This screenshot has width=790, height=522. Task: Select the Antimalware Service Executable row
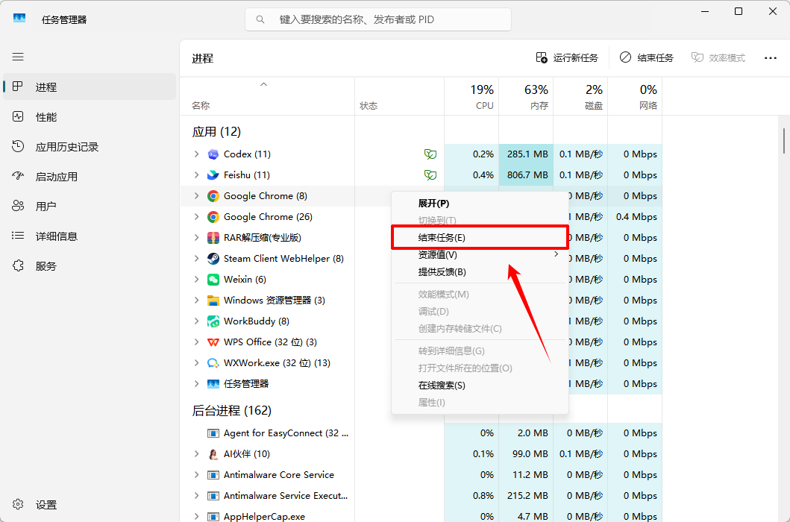(421, 496)
